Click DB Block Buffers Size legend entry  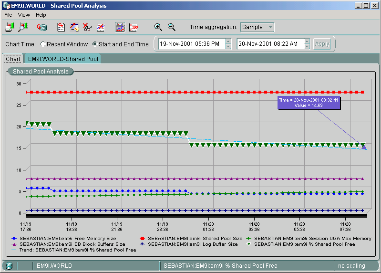click(x=68, y=244)
